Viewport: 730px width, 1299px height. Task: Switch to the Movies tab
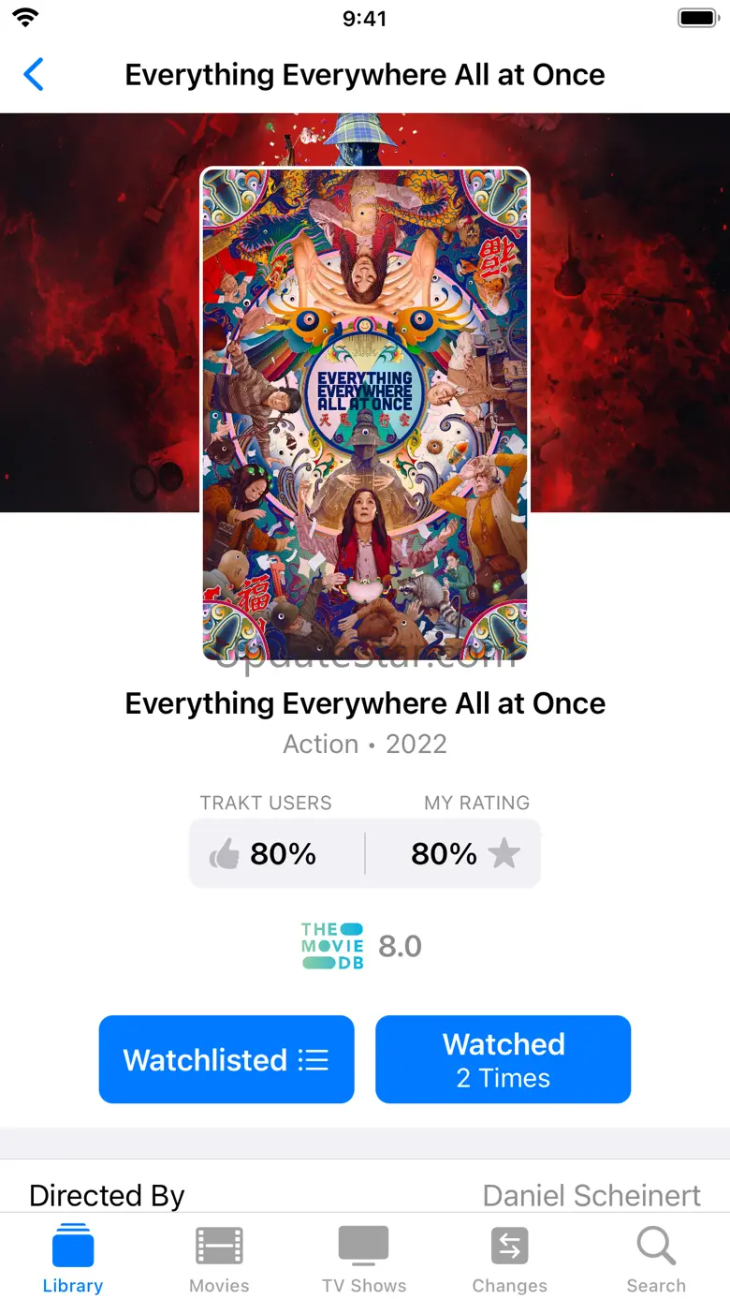click(x=219, y=1258)
